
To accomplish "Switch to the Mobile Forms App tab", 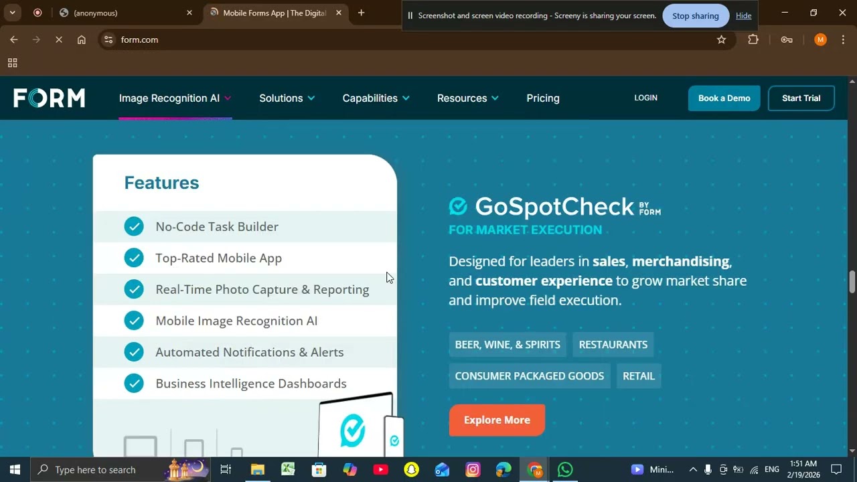I will [x=275, y=13].
